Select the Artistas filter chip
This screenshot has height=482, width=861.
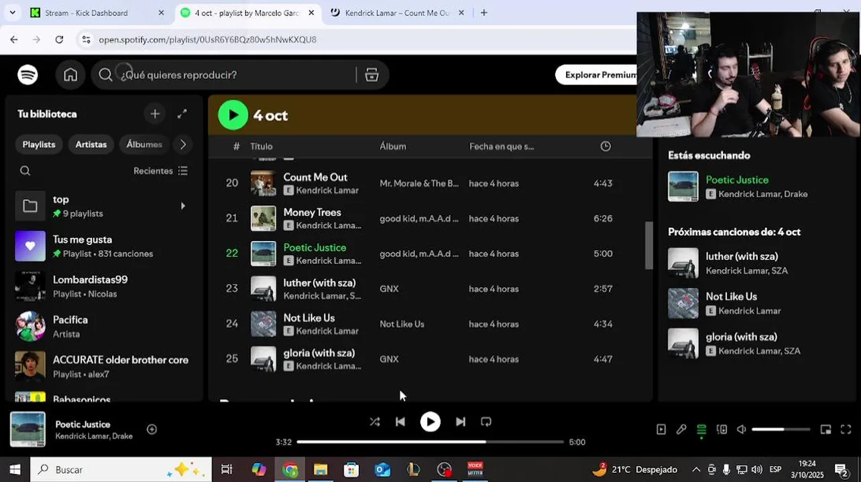tap(91, 145)
